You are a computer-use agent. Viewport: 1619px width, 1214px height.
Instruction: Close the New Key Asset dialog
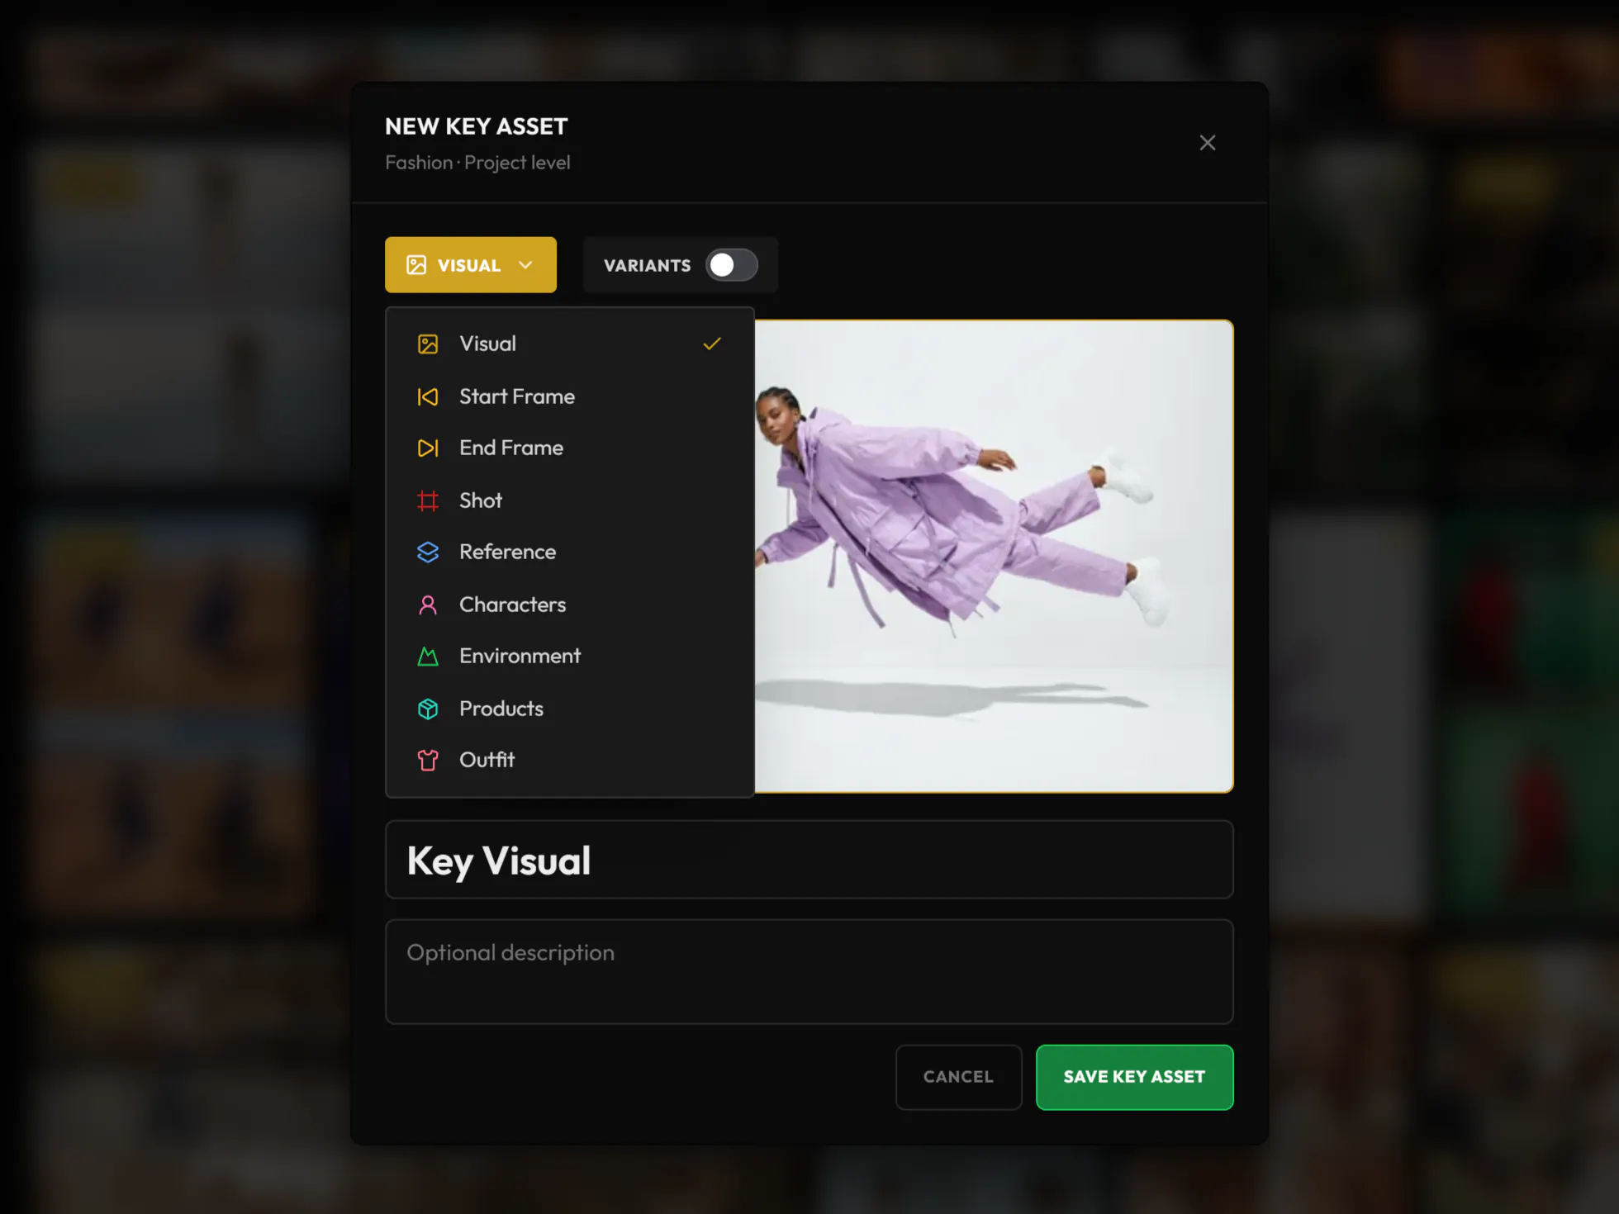(1208, 143)
